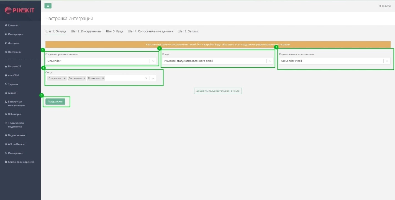The height and width of the screenshot is (200, 395).
Task: Open Битрикс24 sidebar item
Action: 14,66
